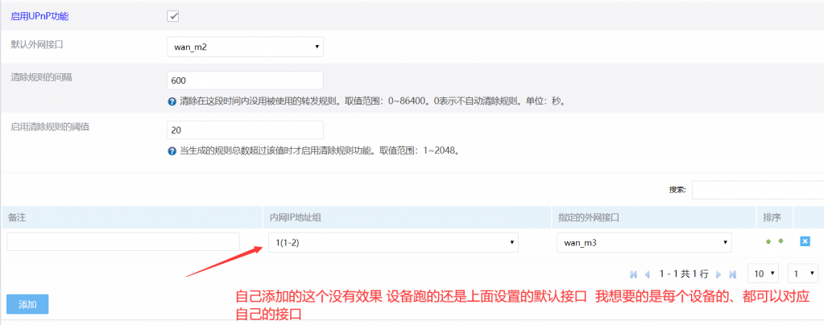
Task: Click the help icon under 启用清除规则的阈值
Action: pyautogui.click(x=172, y=150)
